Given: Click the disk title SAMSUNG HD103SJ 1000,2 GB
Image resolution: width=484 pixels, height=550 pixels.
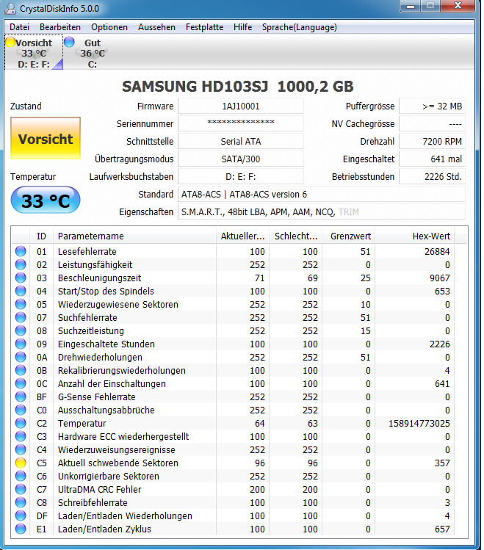Looking at the screenshot, I should tap(237, 87).
